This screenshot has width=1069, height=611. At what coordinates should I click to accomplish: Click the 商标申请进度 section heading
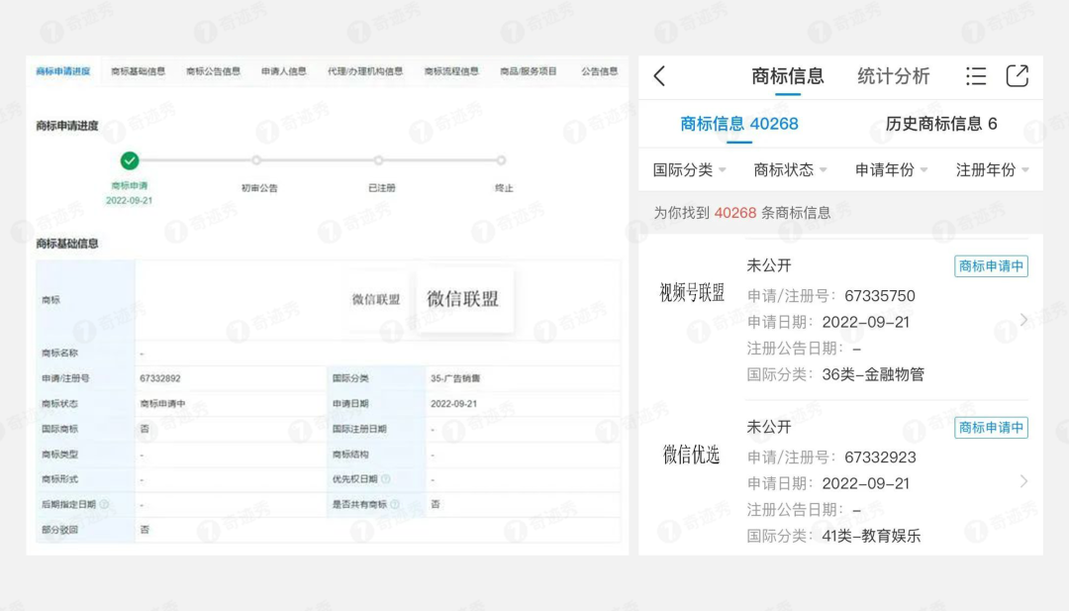coord(67,126)
